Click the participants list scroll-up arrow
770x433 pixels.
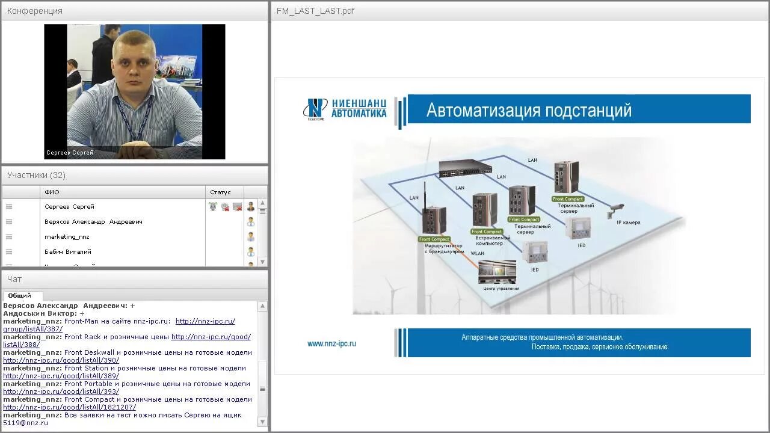262,203
